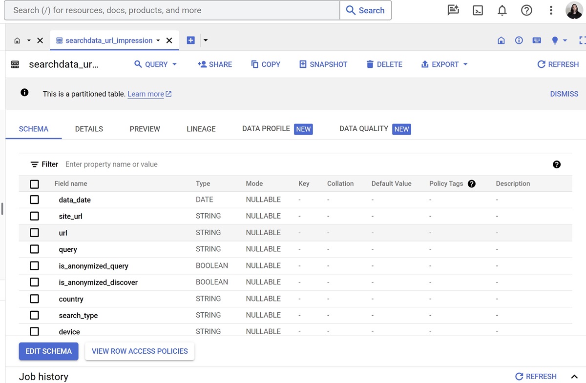Open keyboard shortcuts icon
Screen dimensions: 586x383
pyautogui.click(x=537, y=40)
